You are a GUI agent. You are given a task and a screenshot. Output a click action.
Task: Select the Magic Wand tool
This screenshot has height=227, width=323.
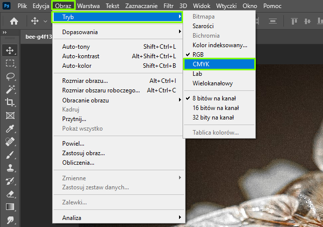tap(10, 89)
